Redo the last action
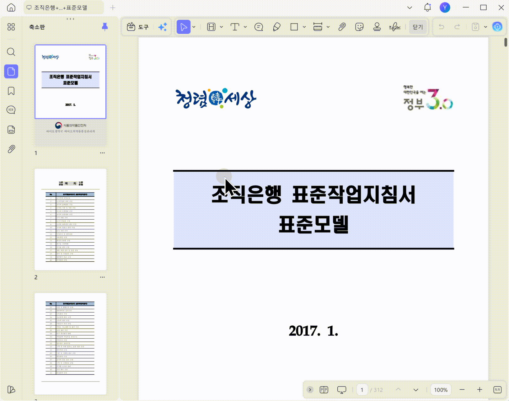The image size is (509, 401). point(458,27)
